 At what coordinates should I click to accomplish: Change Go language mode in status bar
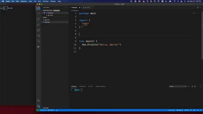[x=194, y=110]
